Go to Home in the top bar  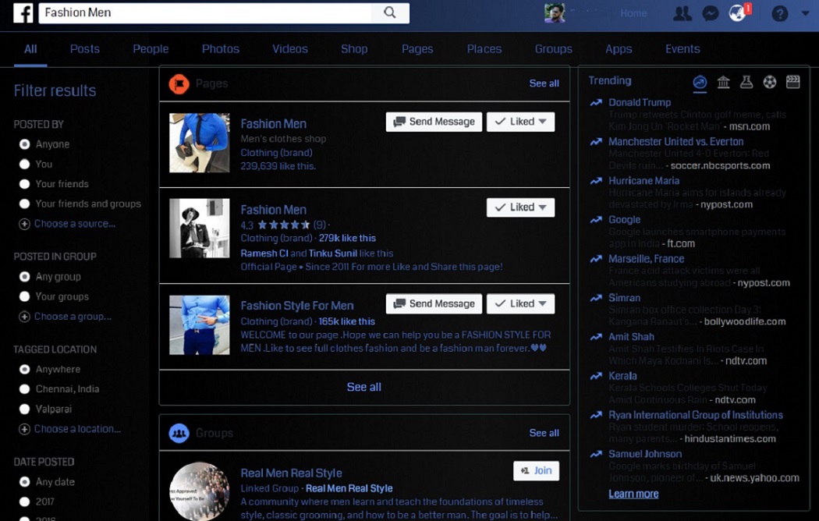tap(633, 13)
